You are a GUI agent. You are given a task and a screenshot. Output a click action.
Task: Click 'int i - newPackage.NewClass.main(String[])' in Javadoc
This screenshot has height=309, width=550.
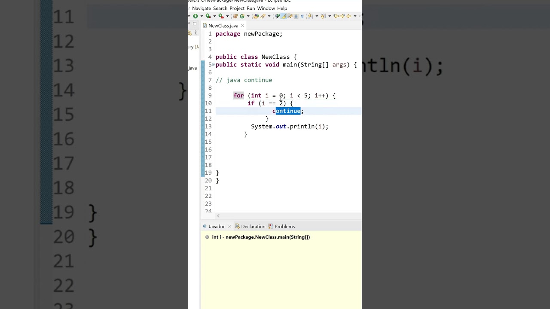[x=261, y=237]
